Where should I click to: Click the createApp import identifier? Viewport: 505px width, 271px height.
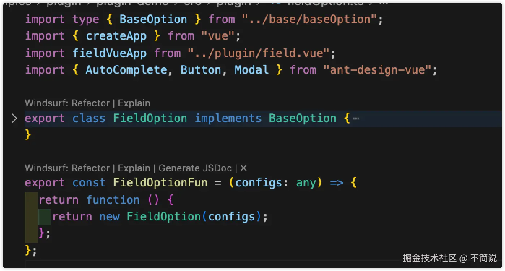pos(116,36)
